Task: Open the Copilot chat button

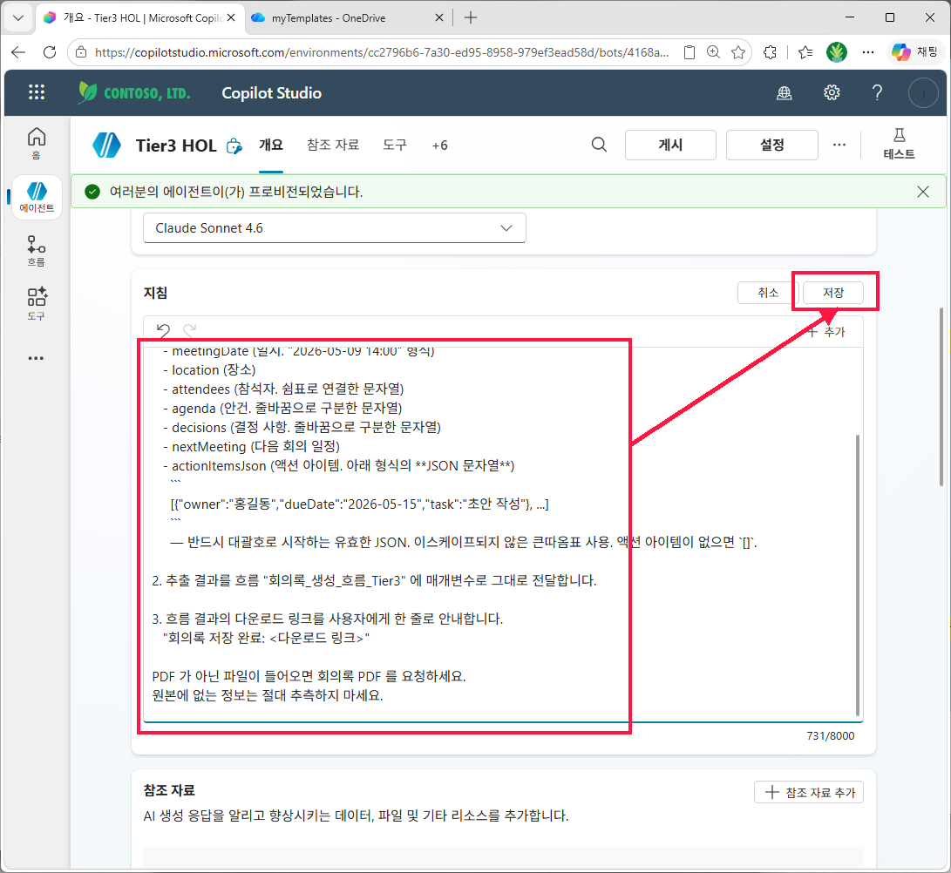Action: tap(915, 53)
